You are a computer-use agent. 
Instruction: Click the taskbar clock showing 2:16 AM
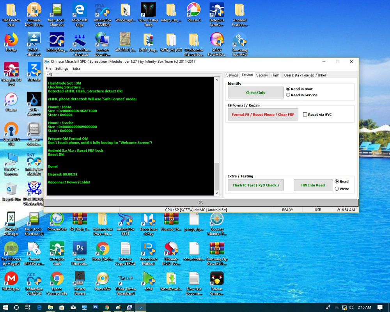(364, 307)
